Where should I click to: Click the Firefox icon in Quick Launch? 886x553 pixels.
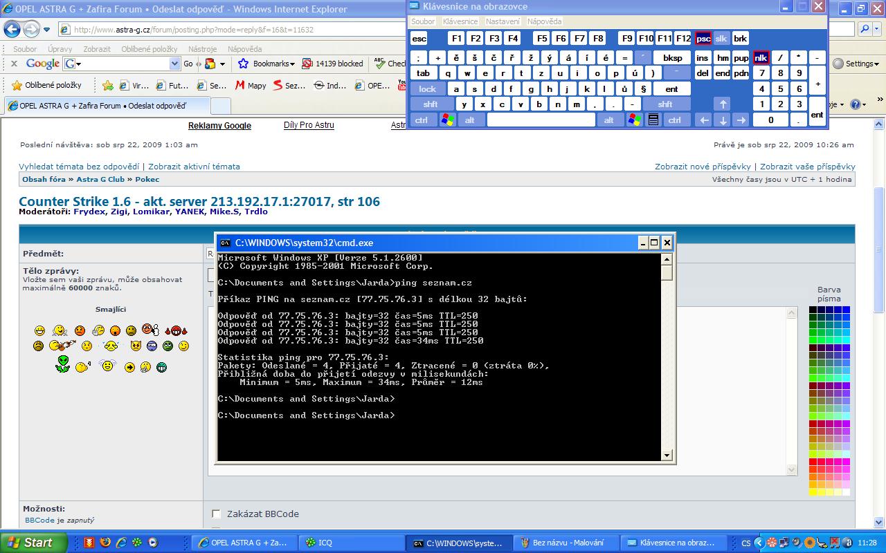tap(105, 543)
